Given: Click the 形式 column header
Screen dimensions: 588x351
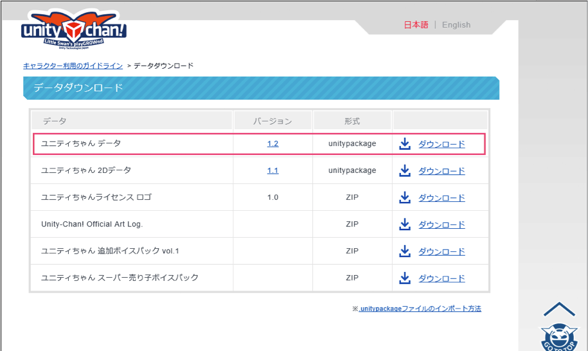Looking at the screenshot, I should (x=352, y=121).
